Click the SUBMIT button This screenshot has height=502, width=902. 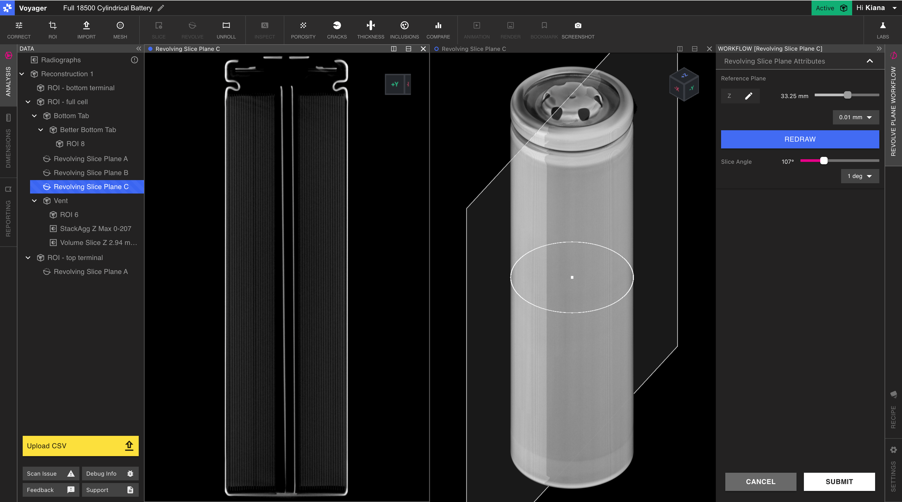tap(839, 482)
